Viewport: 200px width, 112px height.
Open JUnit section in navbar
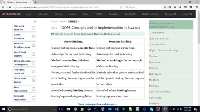click(85, 14)
